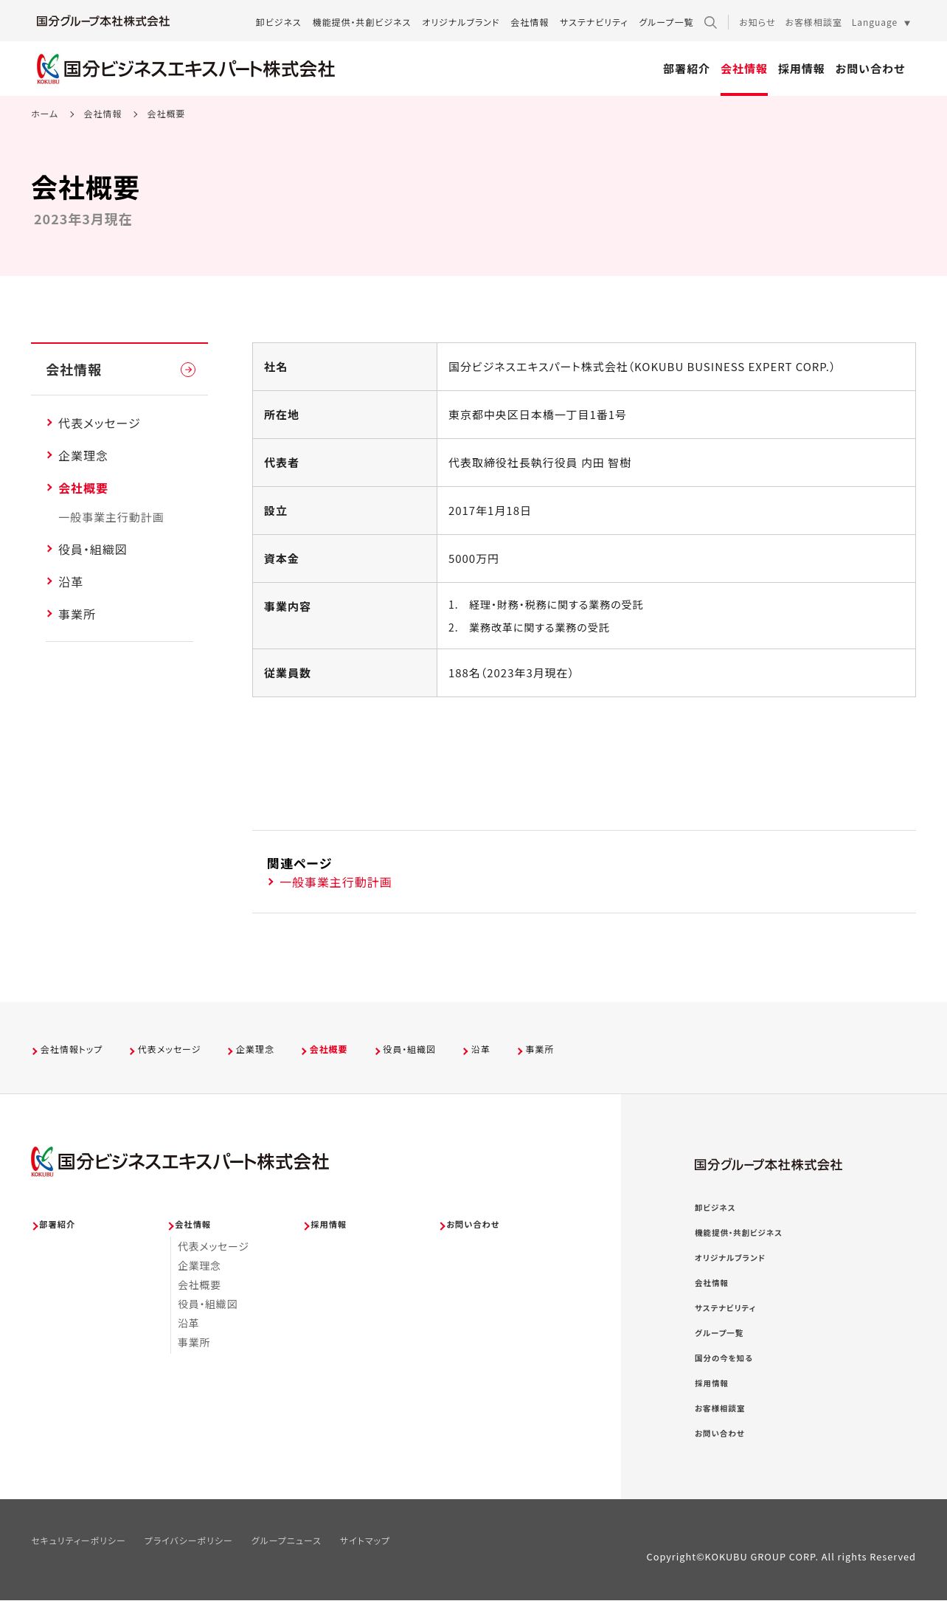Click お問い合わせ in left footer
Viewport: 947px width, 1601px height.
(472, 1225)
